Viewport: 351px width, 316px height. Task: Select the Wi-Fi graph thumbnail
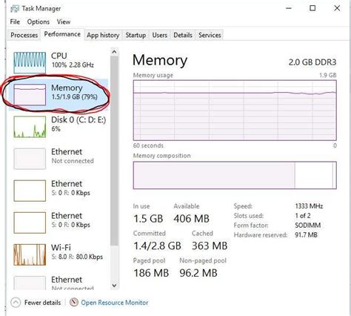pyautogui.click(x=30, y=254)
